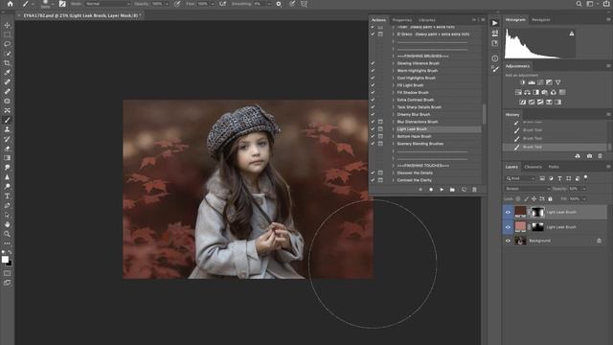Click the play selection button in Actions panel
The width and height of the screenshot is (613, 345).
pos(442,190)
